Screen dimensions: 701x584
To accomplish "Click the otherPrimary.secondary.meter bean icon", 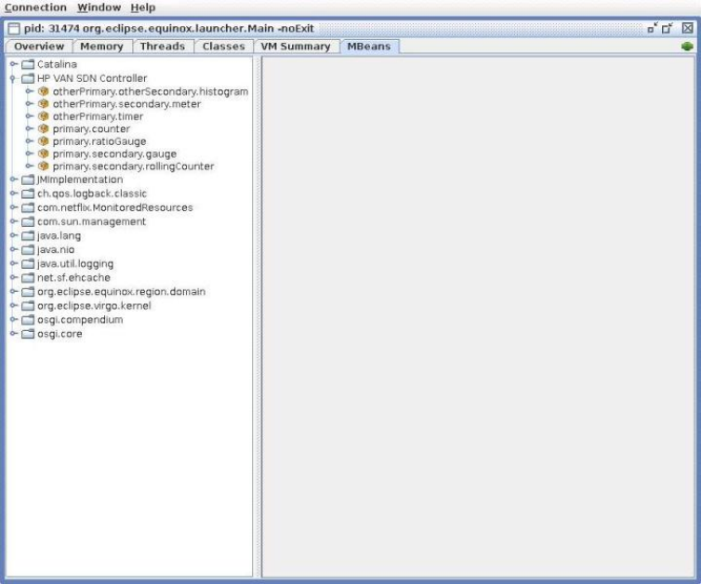I will pos(44,104).
